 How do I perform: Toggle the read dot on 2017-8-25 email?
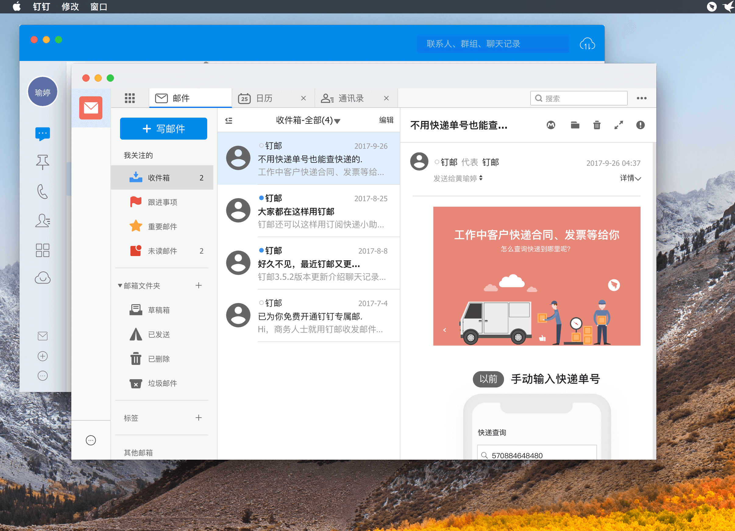[x=261, y=198]
